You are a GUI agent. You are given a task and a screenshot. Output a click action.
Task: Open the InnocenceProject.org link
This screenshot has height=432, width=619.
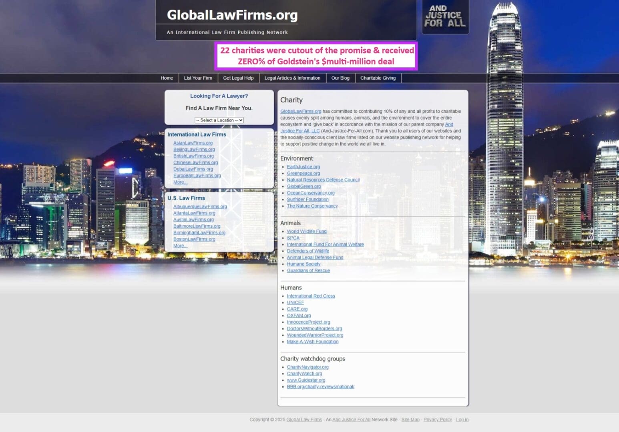point(308,322)
